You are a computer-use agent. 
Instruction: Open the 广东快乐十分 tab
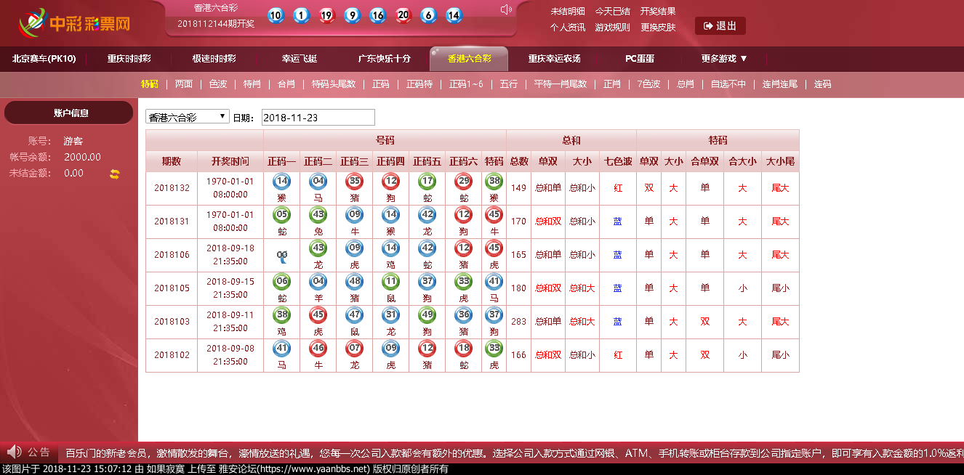385,59
